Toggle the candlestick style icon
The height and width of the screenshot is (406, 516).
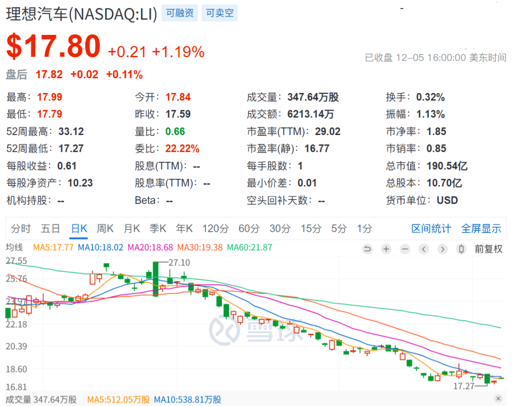(x=461, y=249)
